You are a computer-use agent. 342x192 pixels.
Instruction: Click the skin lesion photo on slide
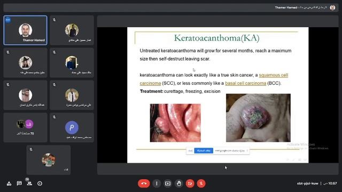[x=258, y=118]
